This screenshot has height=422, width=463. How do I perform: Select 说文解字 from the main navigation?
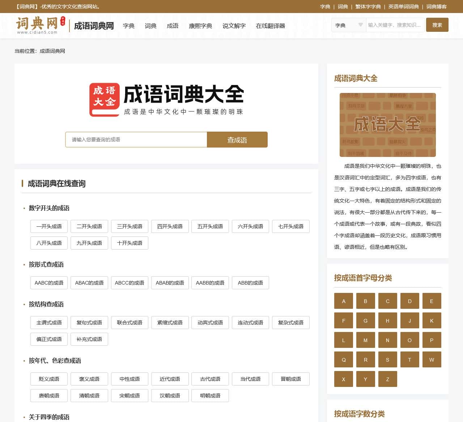pos(234,26)
